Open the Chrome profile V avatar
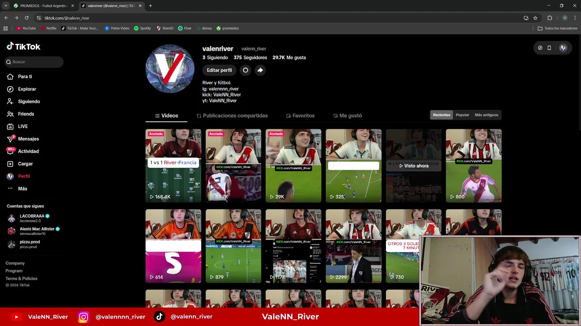The height and width of the screenshot is (326, 581). click(x=565, y=18)
